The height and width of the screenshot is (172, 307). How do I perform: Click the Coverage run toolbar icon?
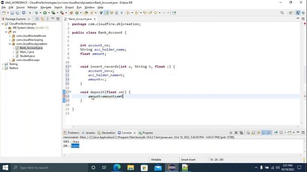coord(53,13)
